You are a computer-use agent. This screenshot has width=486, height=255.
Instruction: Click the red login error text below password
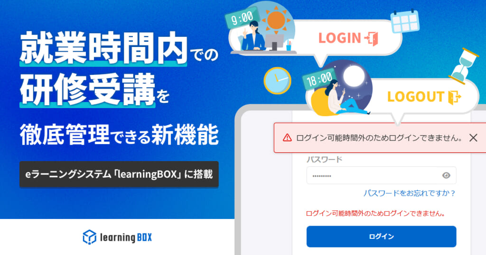pos(376,213)
